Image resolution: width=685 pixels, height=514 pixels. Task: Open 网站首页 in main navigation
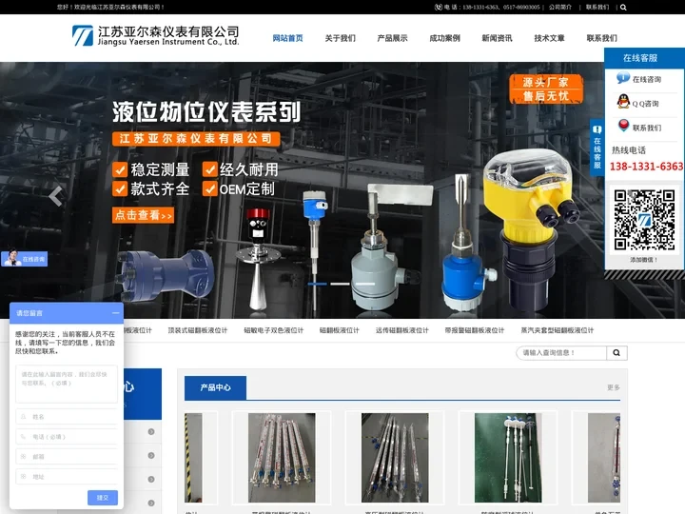pyautogui.click(x=287, y=38)
